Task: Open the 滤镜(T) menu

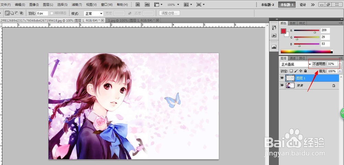Action: pyautogui.click(x=77, y=4)
